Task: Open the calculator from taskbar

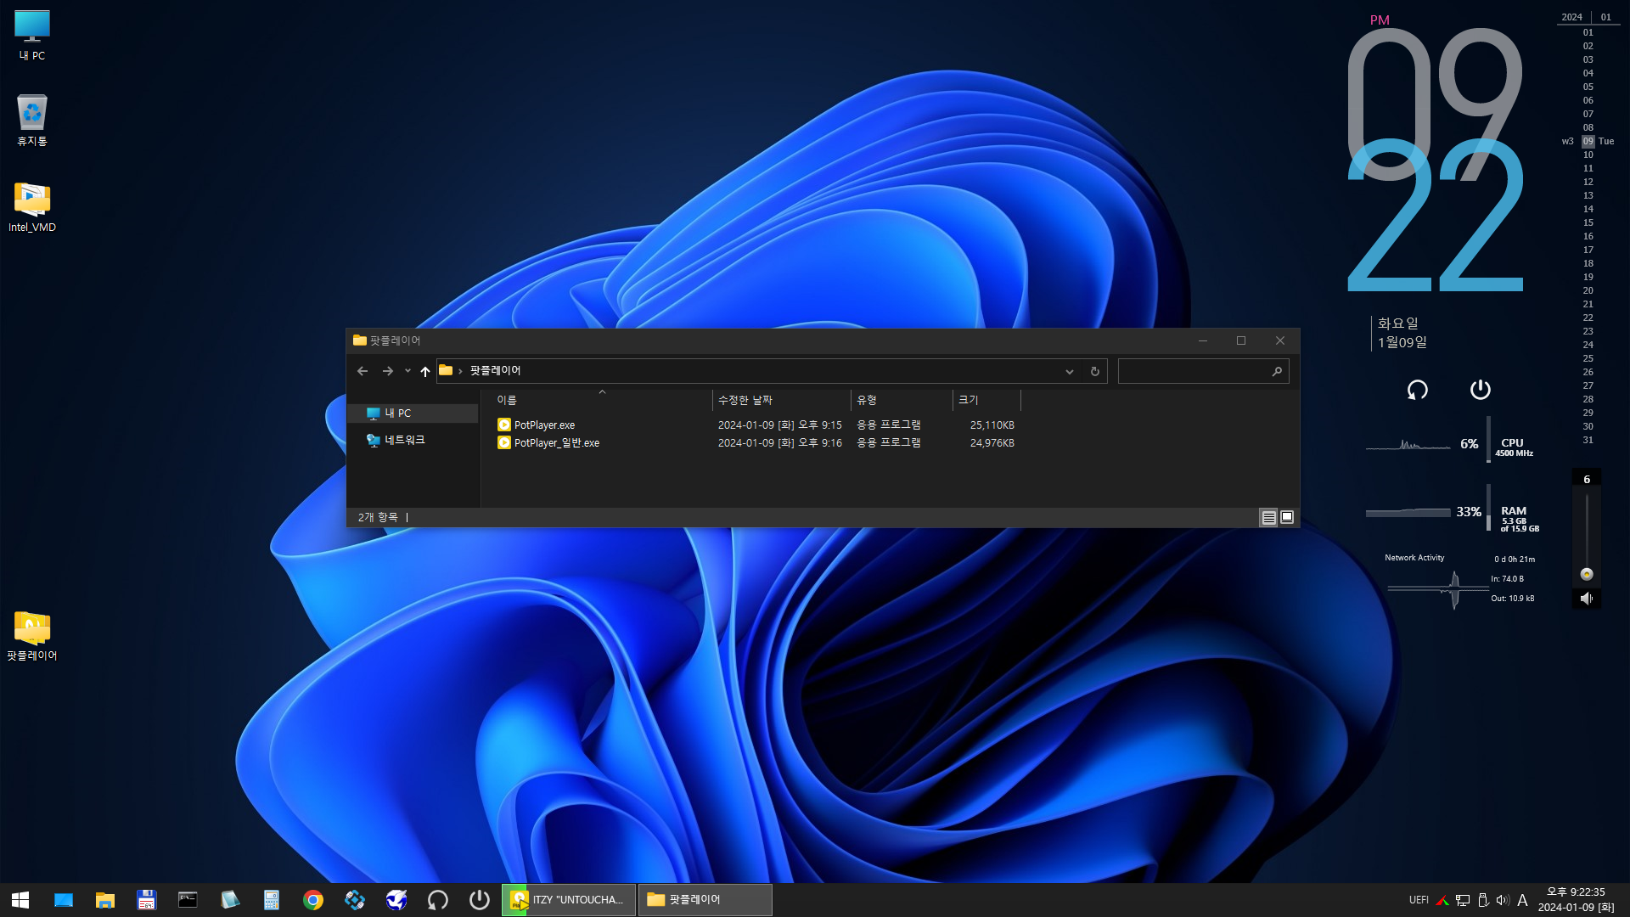Action: (271, 900)
